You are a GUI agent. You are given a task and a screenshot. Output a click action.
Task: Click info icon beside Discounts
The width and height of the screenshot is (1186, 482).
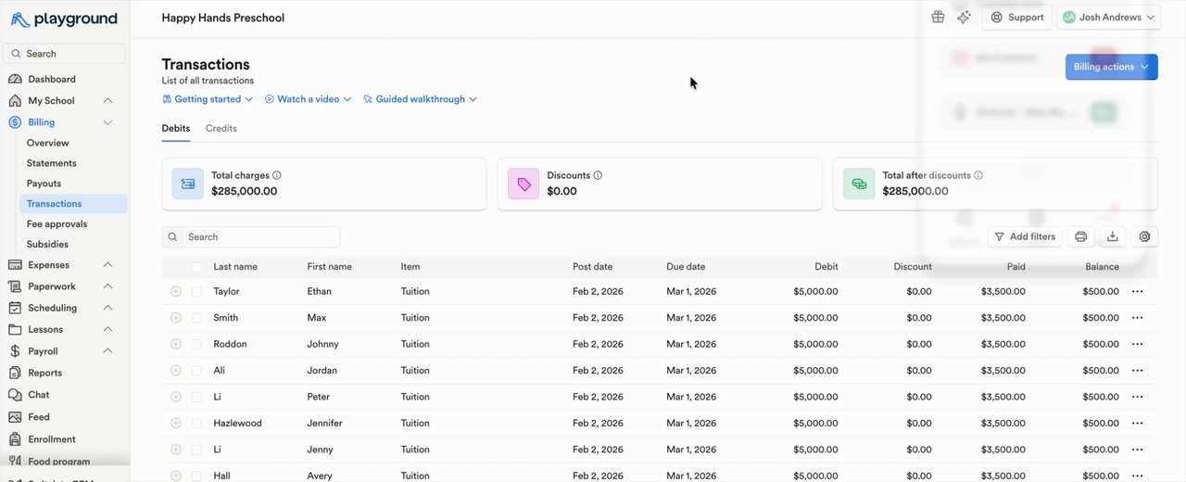(598, 175)
